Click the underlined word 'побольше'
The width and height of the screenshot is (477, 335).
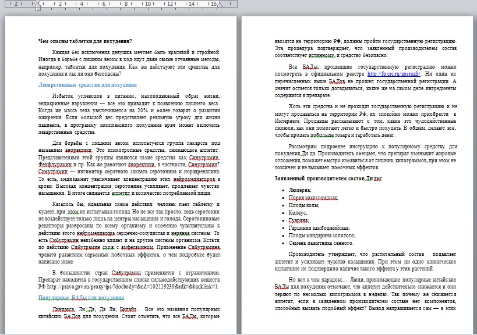[x=321, y=135]
